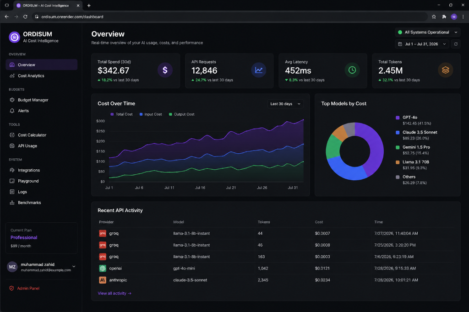Click the Admin Panel shield icon
Viewport: 469px width, 312px height.
11,288
